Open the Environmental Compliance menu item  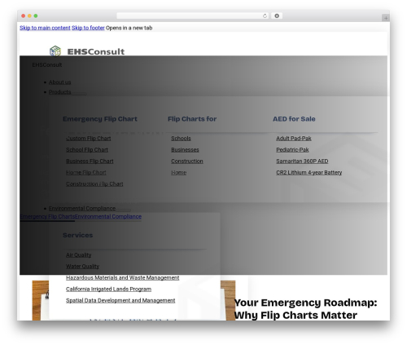click(82, 209)
